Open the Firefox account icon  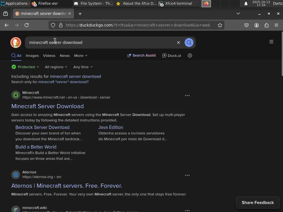pyautogui.click(x=256, y=25)
